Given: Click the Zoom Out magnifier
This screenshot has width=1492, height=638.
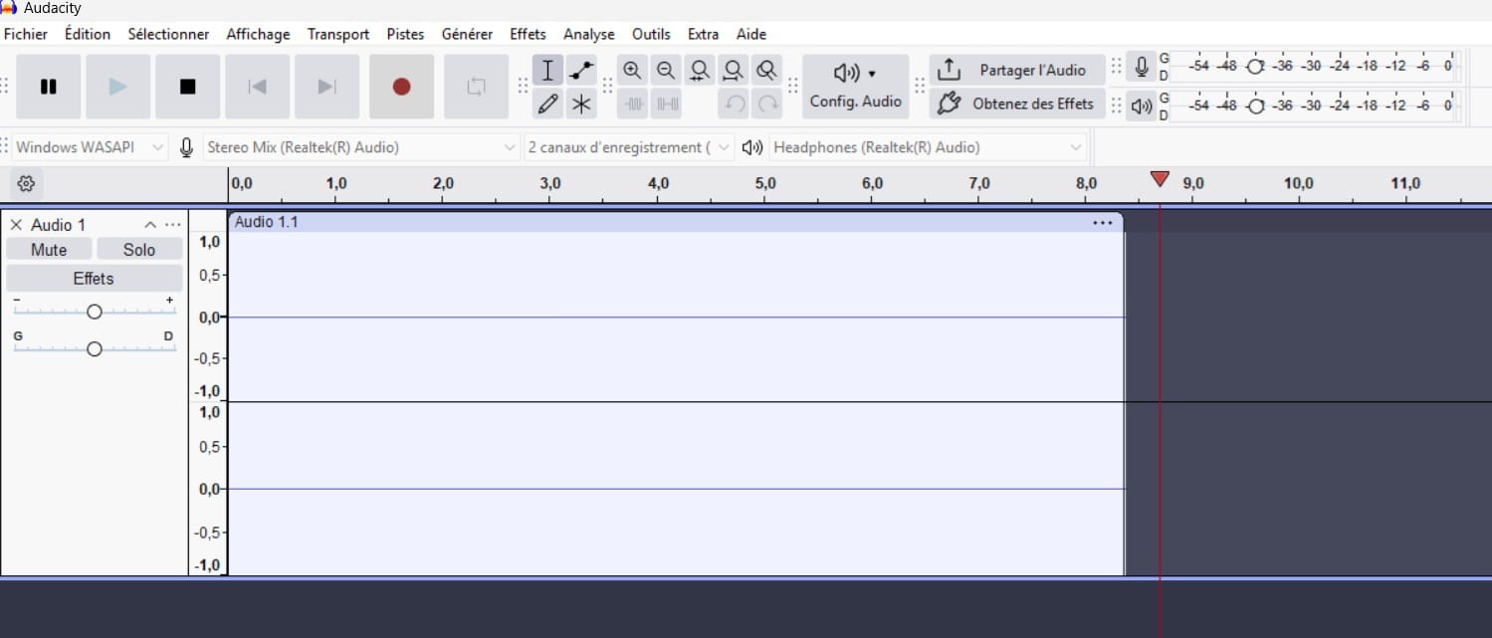Looking at the screenshot, I should pyautogui.click(x=666, y=71).
